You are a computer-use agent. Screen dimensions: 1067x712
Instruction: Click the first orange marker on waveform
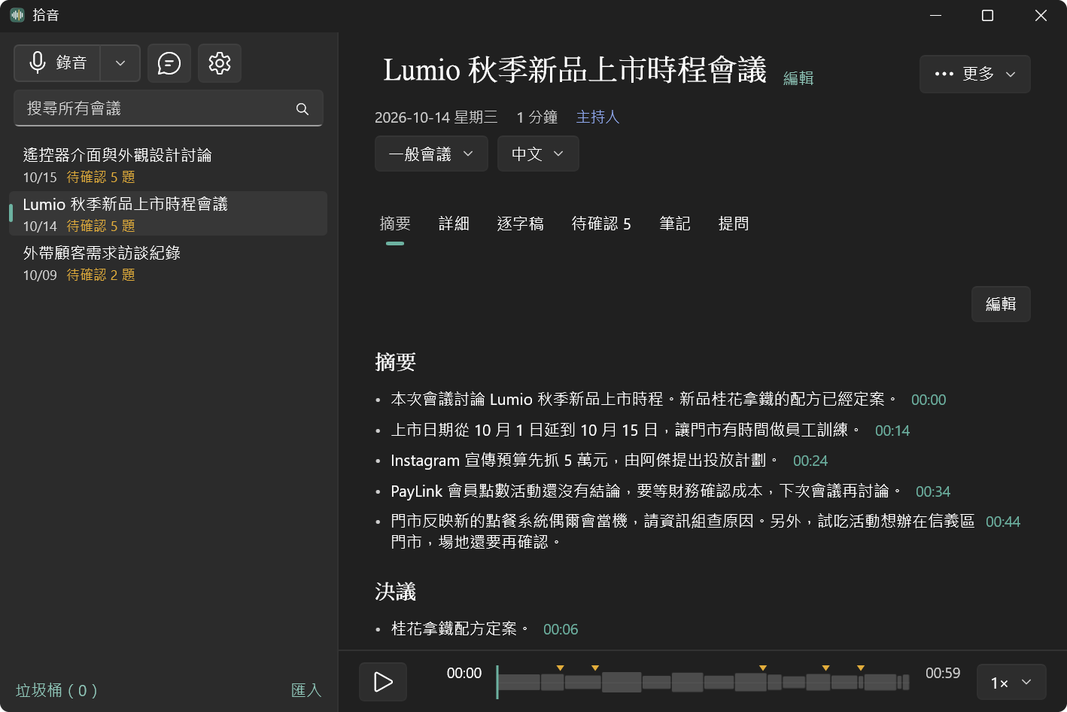[x=560, y=668]
